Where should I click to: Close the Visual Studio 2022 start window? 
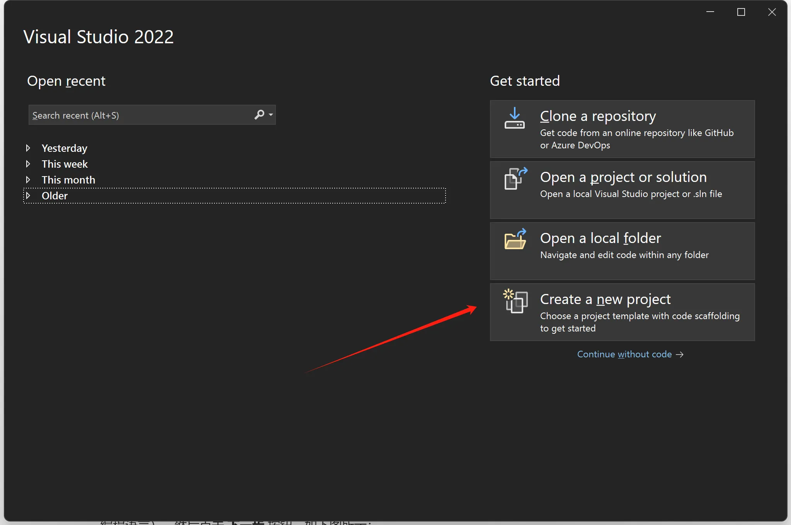772,12
